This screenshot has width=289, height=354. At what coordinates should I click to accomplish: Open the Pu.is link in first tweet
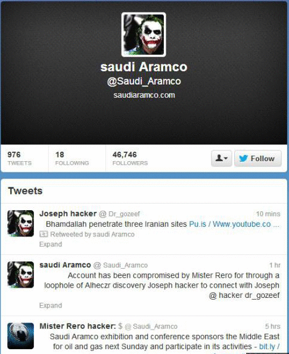tap(197, 224)
